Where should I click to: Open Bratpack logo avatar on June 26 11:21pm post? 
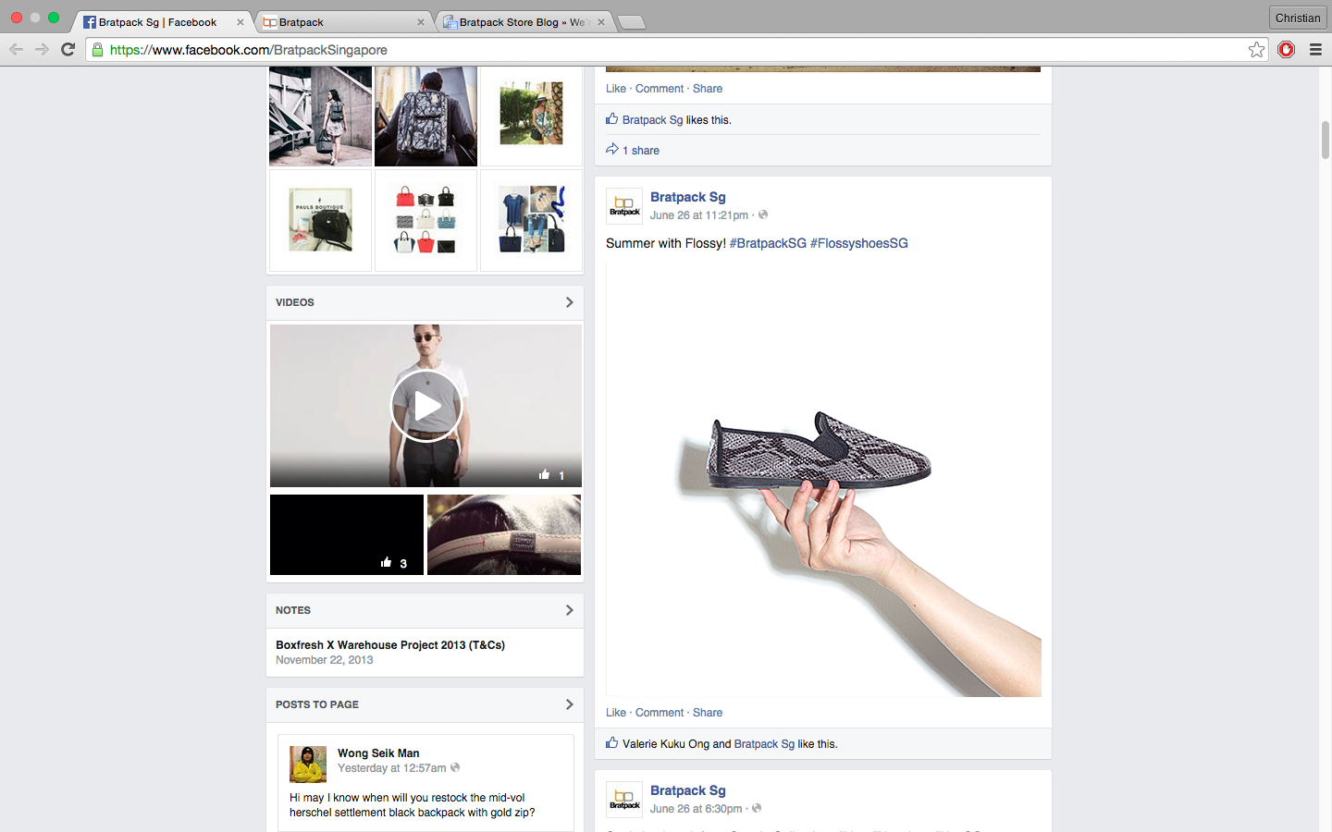(x=624, y=205)
